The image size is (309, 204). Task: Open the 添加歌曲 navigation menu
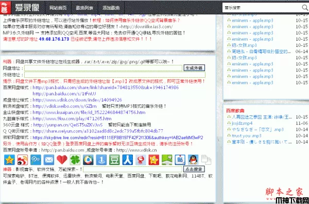111,8
